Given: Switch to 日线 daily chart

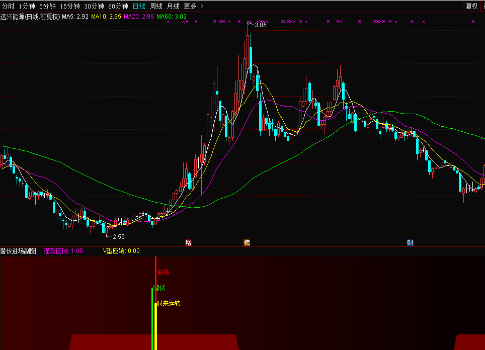Looking at the screenshot, I should 139,6.
